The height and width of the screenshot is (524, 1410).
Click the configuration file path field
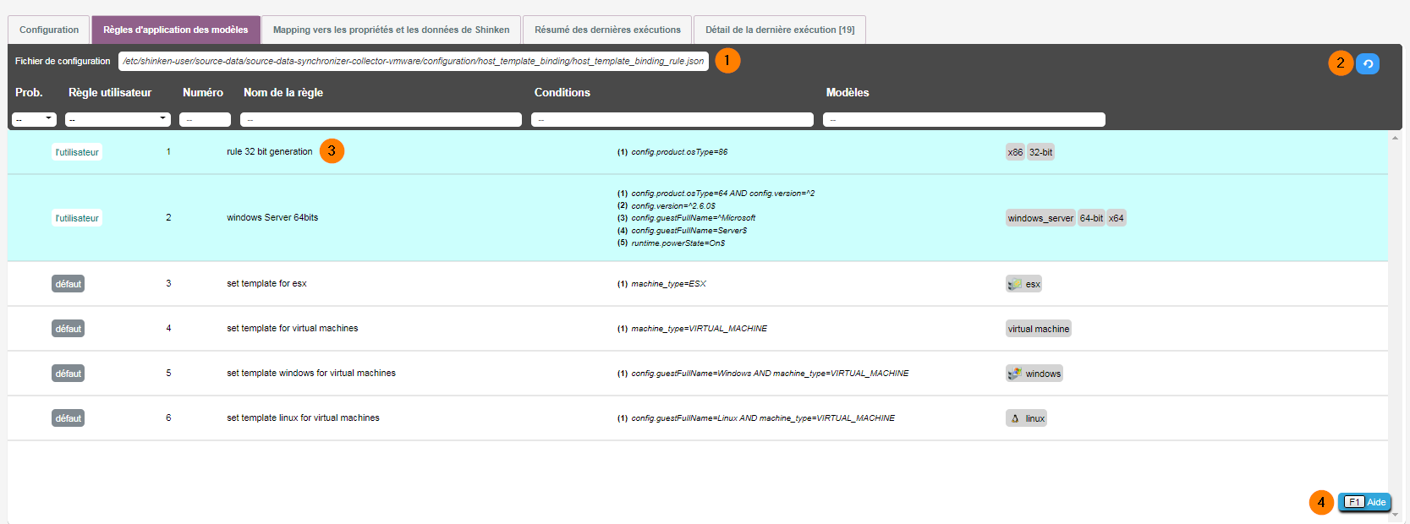click(413, 61)
